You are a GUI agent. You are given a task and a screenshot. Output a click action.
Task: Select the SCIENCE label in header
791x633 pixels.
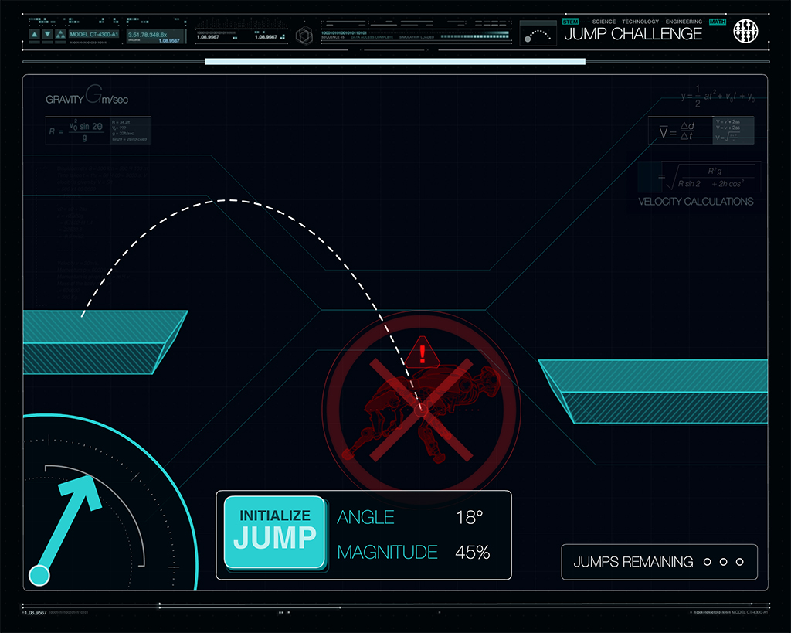(604, 22)
